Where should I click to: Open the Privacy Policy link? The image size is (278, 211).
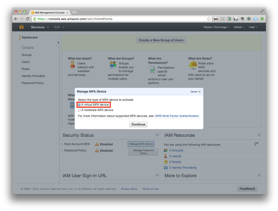click(x=129, y=189)
